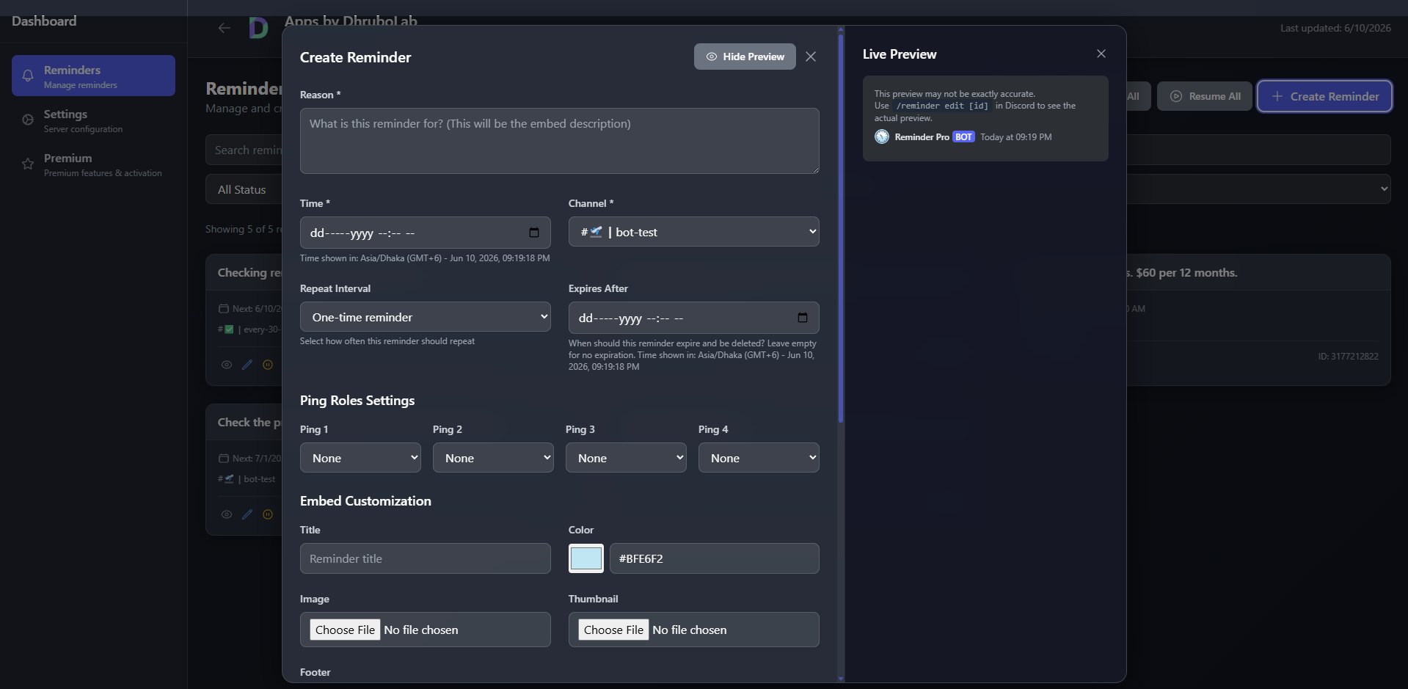Open the right-side background dropdown chevron

(1384, 189)
